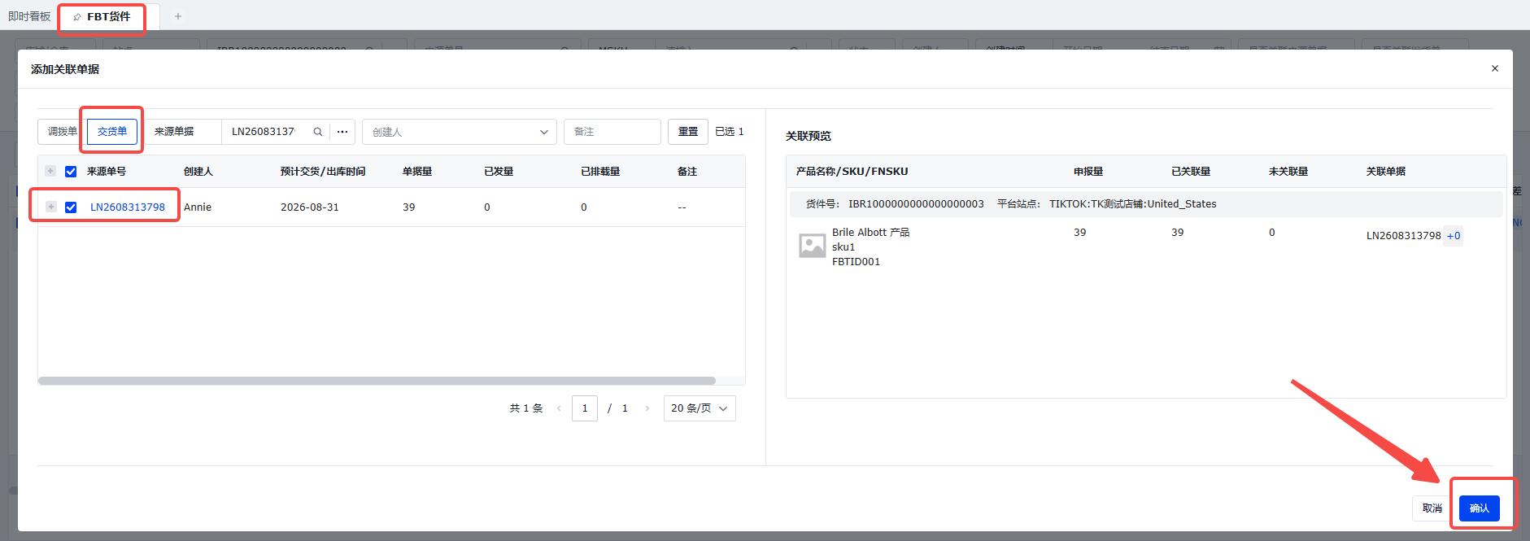Go to next page arrow

647,408
